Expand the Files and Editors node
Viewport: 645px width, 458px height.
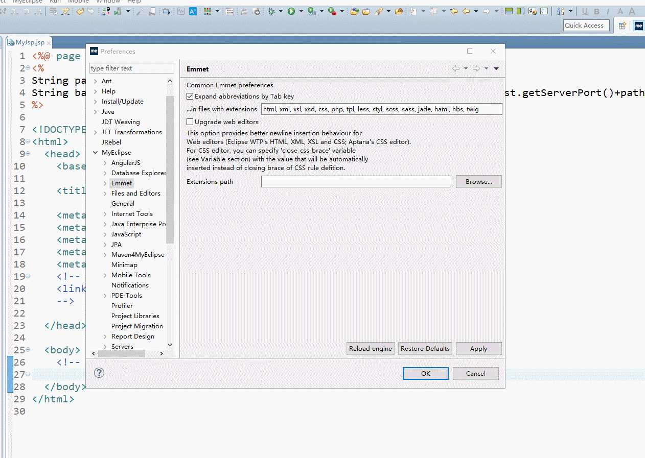point(105,194)
